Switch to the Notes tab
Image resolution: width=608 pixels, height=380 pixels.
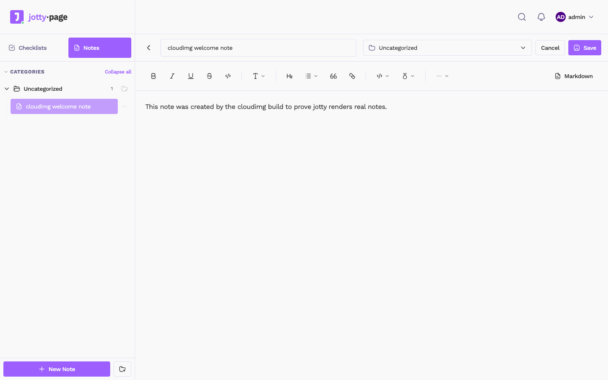pyautogui.click(x=100, y=48)
